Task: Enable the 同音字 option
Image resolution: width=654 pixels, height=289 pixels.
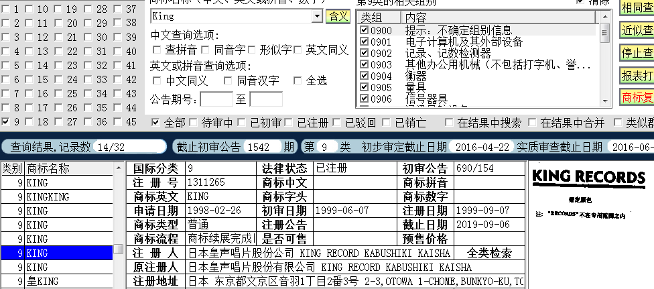Action: pyautogui.click(x=206, y=50)
